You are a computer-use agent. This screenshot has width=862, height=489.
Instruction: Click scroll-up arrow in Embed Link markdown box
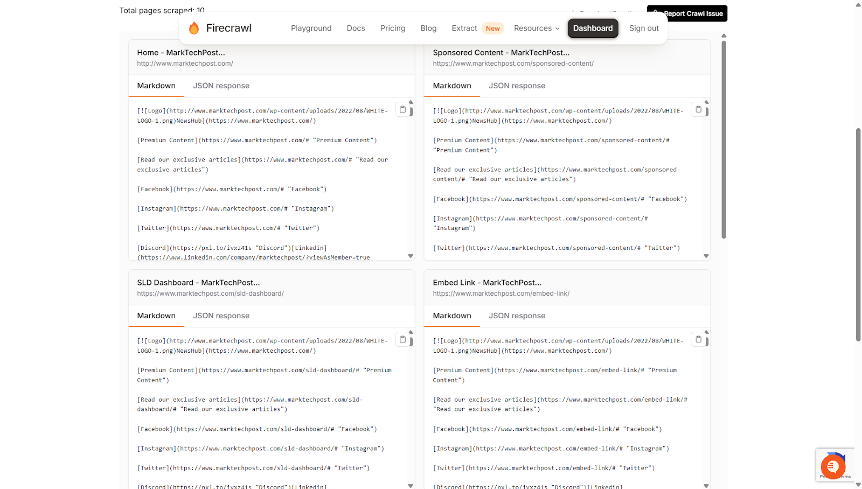(x=706, y=332)
